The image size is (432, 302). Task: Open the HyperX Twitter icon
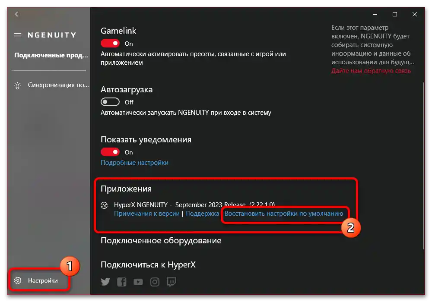click(x=105, y=282)
